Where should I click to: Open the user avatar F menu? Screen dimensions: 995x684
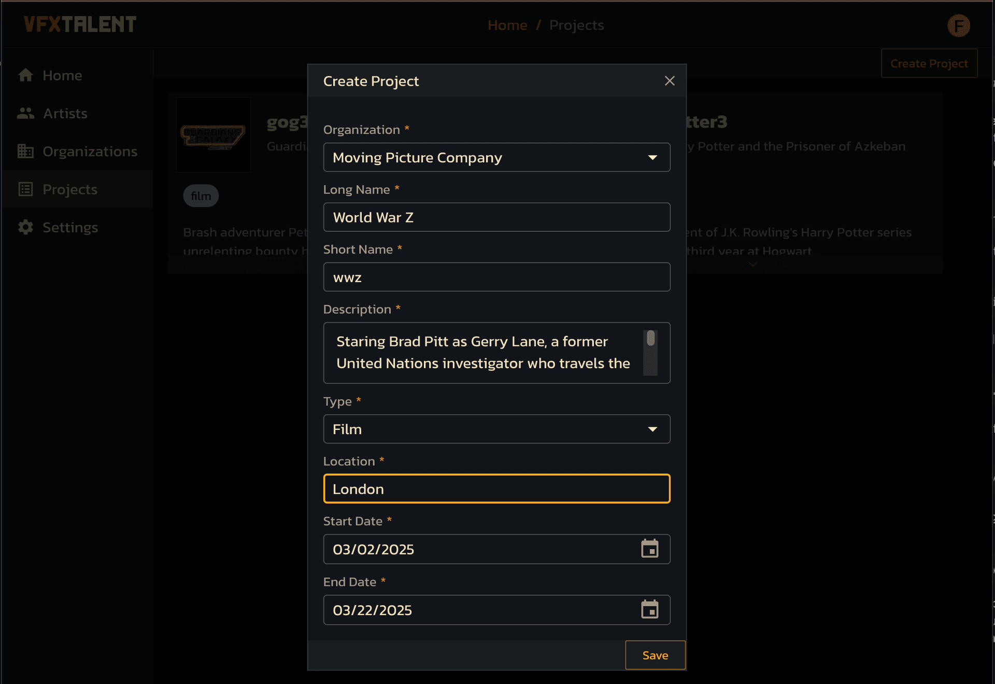click(959, 25)
